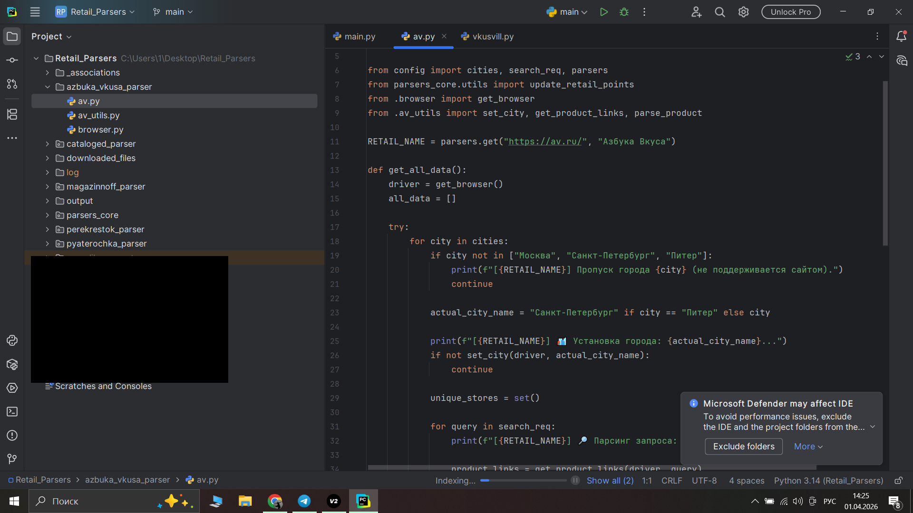
Task: Click the Indexing progress bar
Action: [x=523, y=480]
